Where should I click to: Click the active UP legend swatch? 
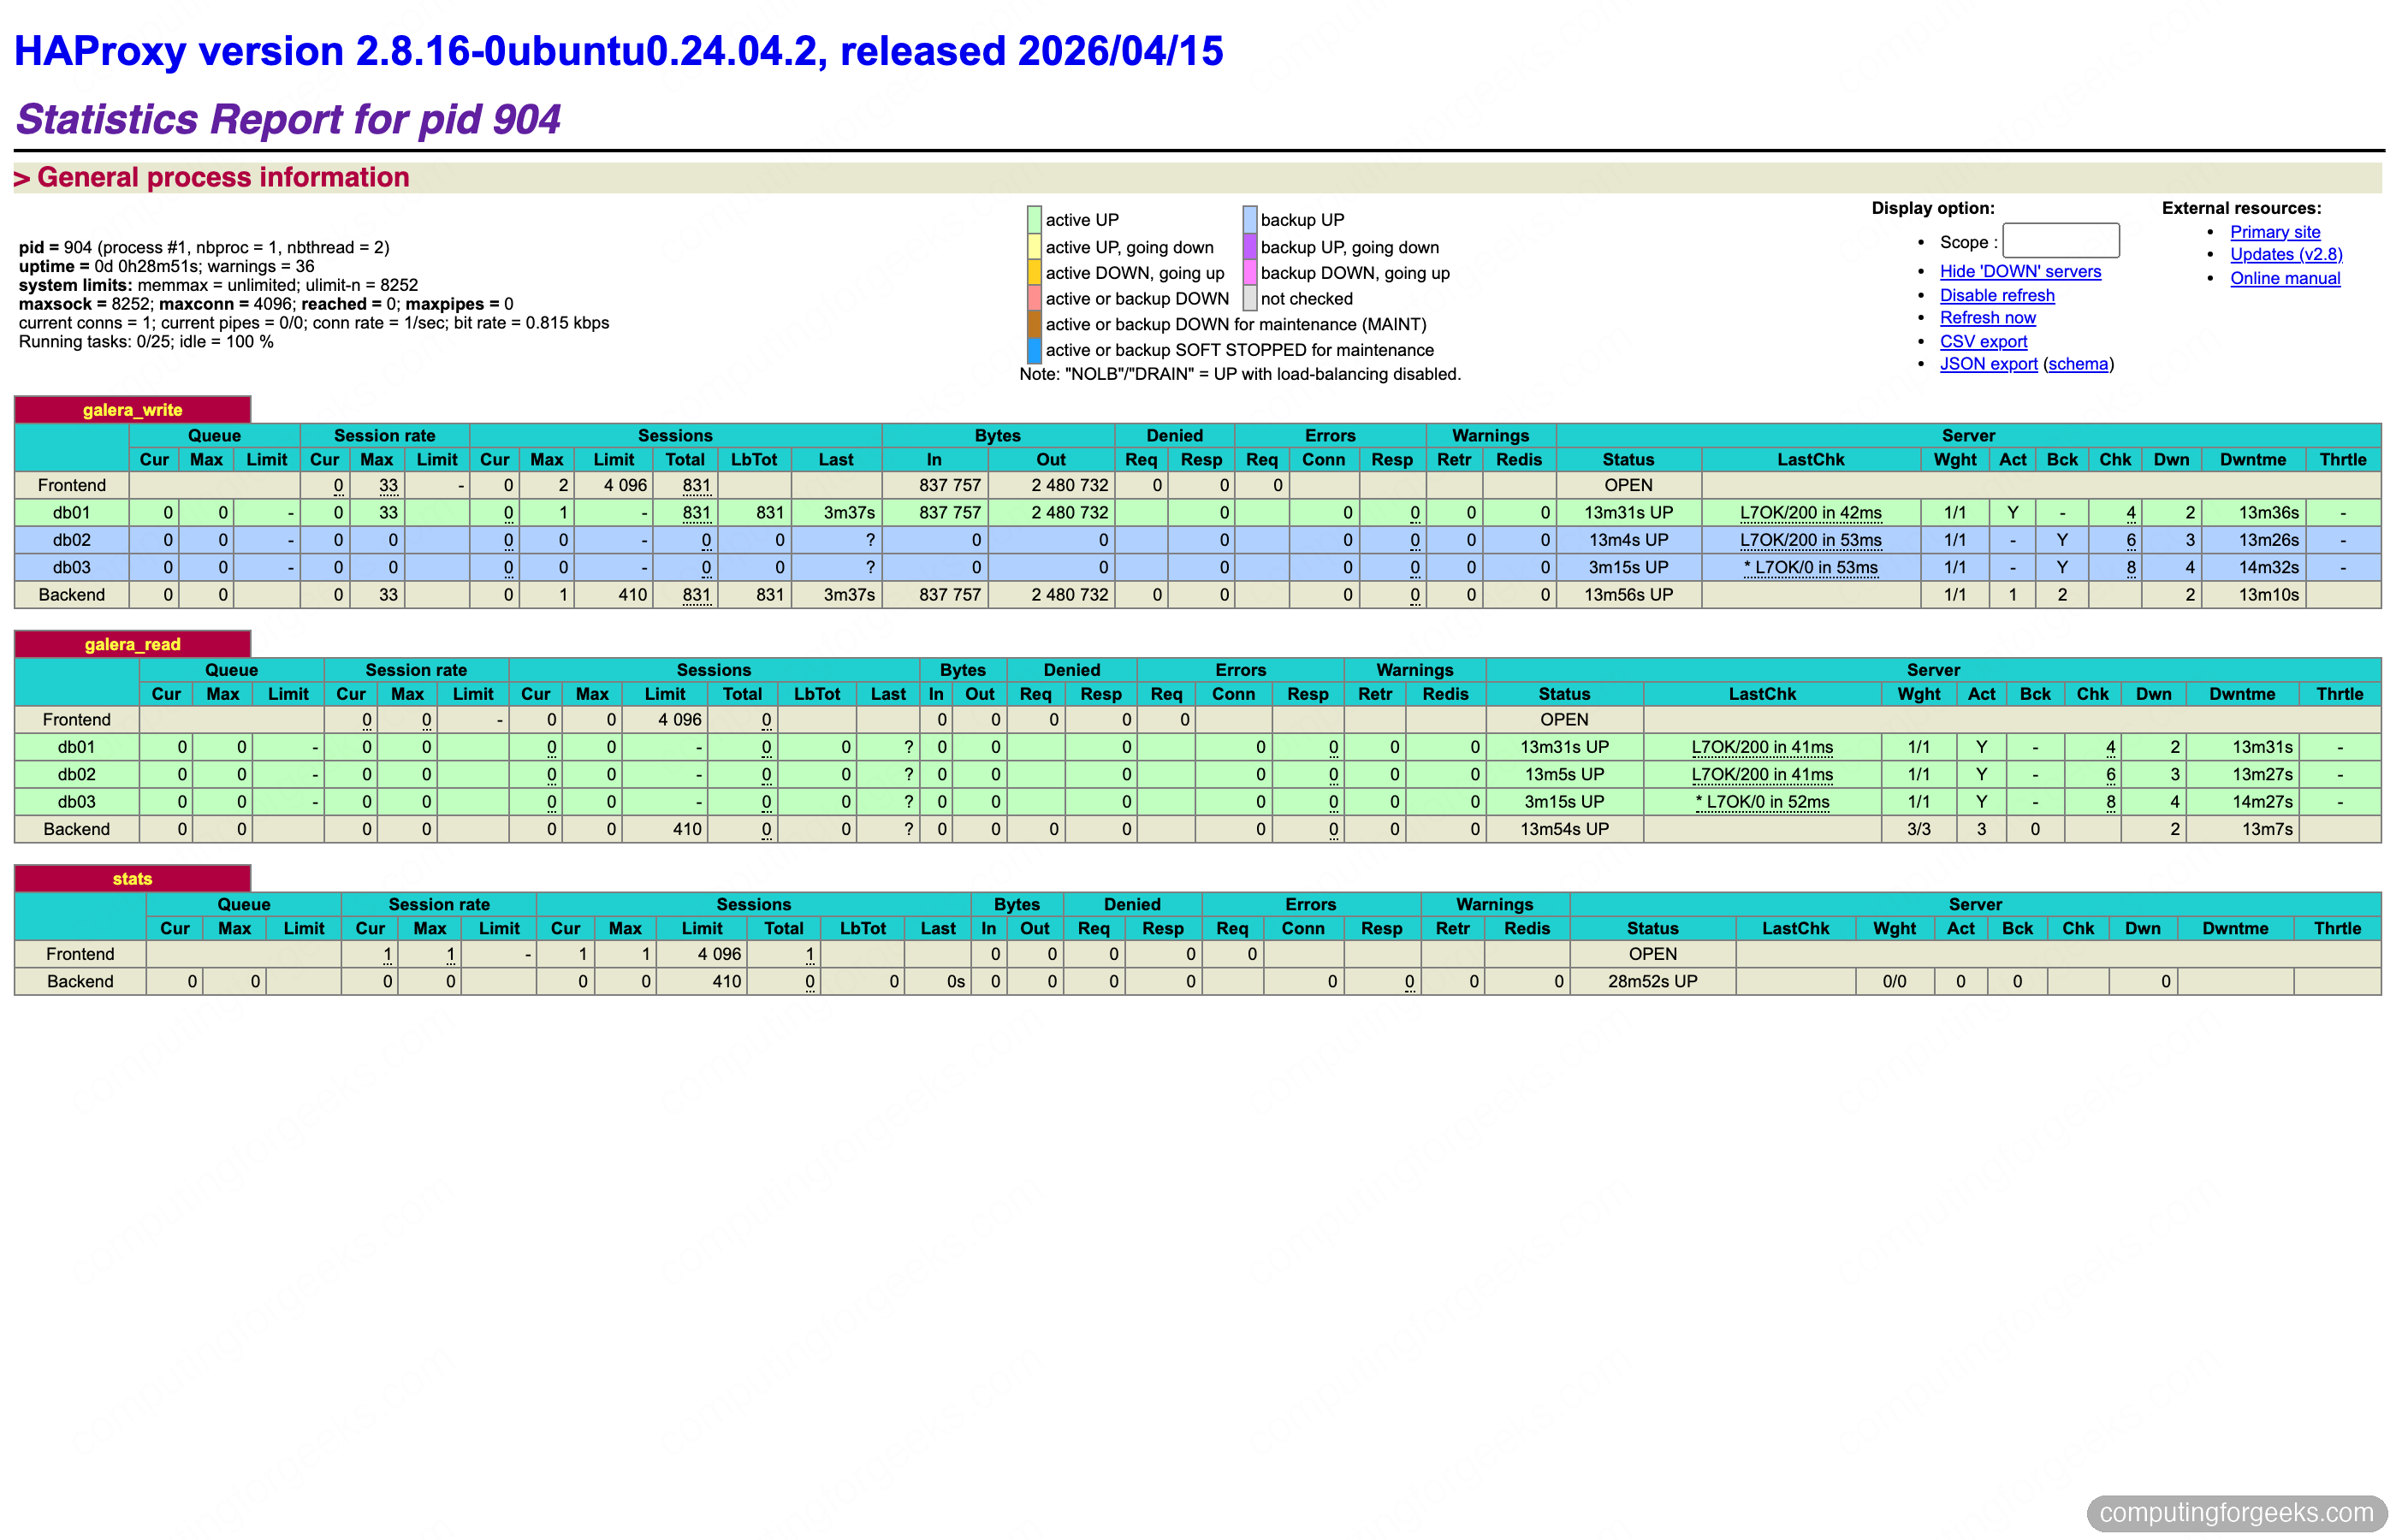click(x=1034, y=220)
